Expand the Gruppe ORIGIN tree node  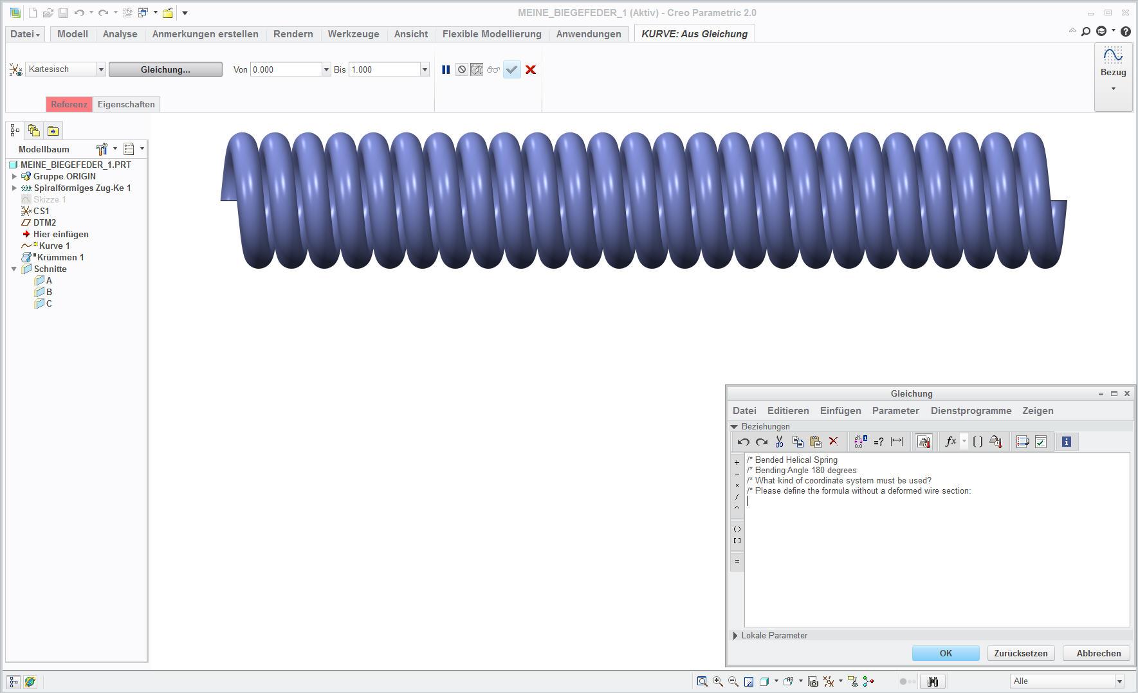click(15, 176)
